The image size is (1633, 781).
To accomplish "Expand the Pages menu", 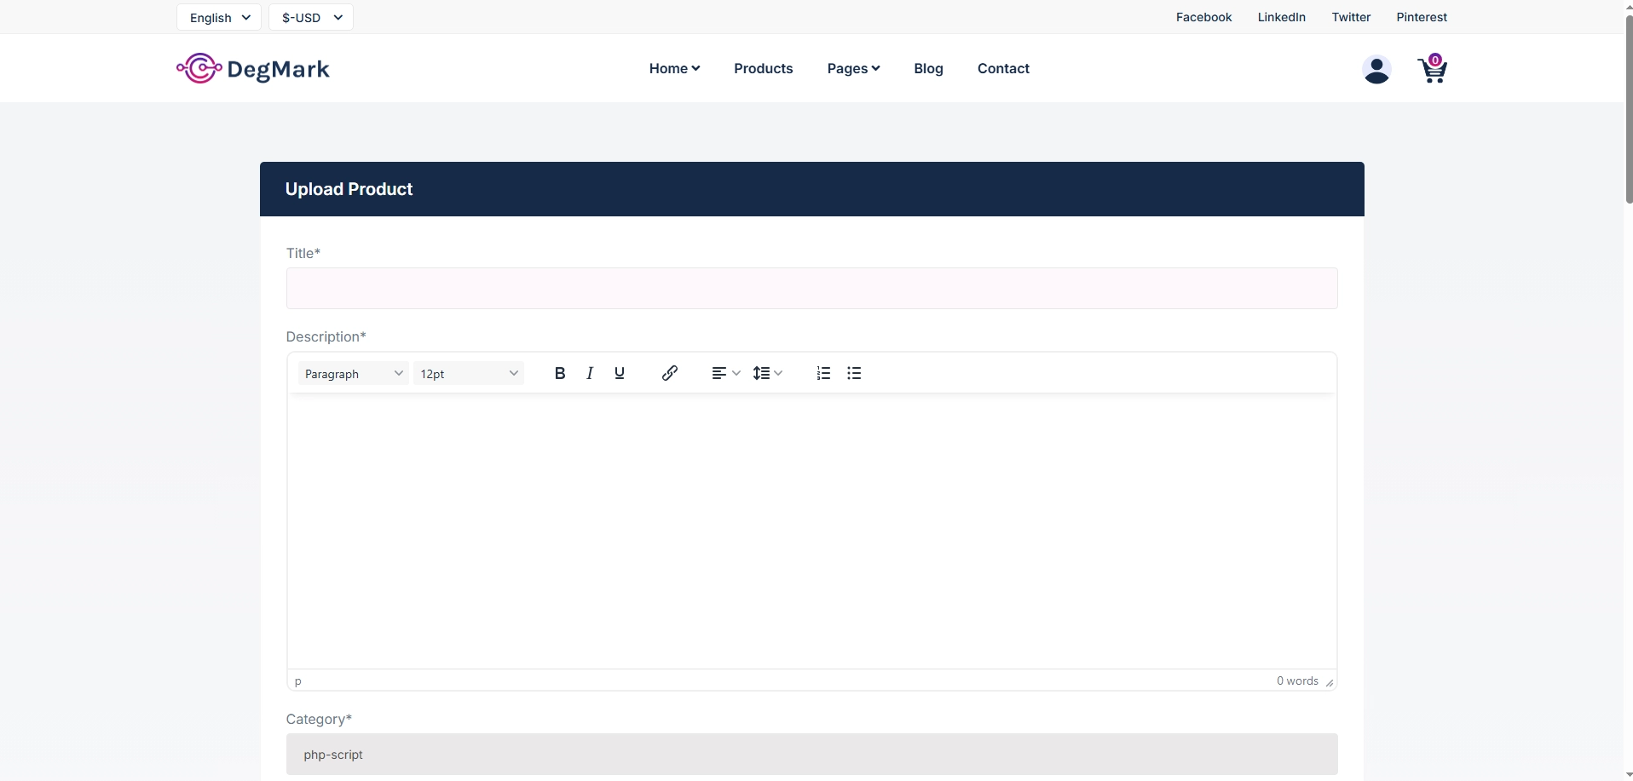I will pyautogui.click(x=853, y=68).
